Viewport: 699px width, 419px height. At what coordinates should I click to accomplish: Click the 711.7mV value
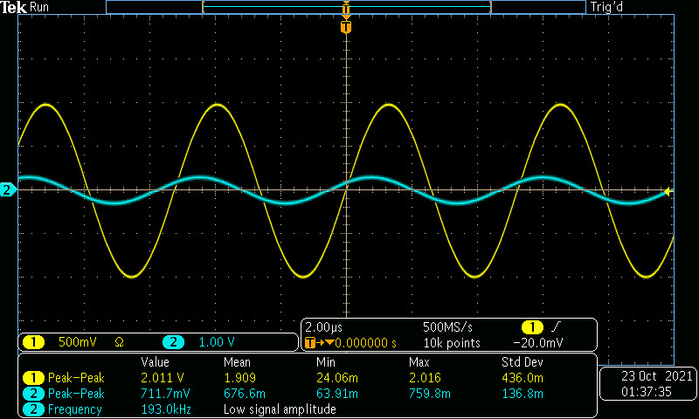pos(165,394)
